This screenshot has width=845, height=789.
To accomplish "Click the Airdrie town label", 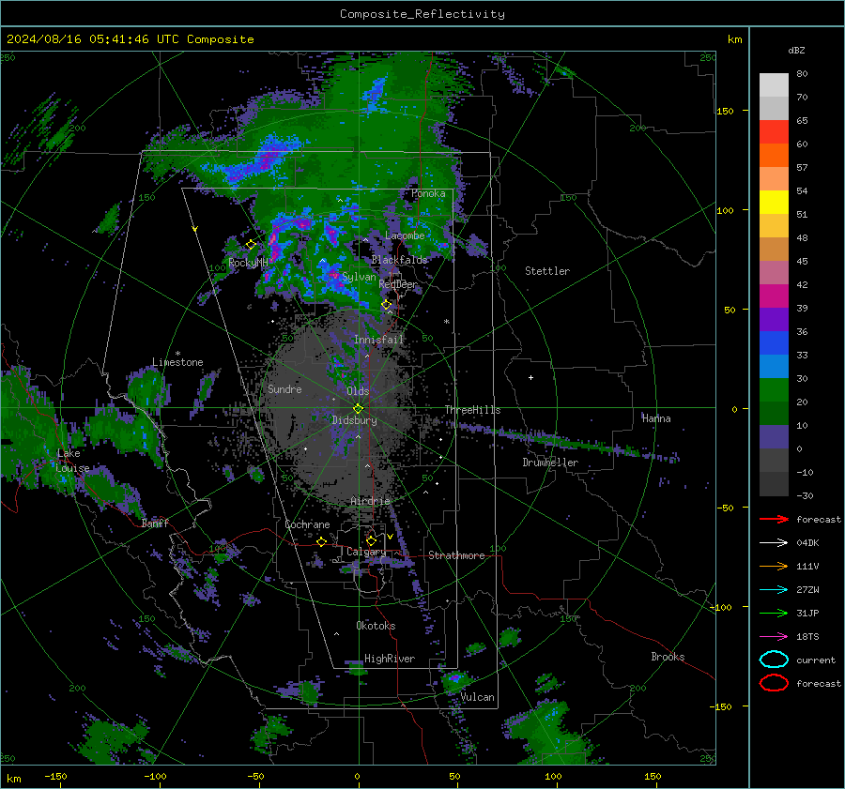I will tap(370, 501).
